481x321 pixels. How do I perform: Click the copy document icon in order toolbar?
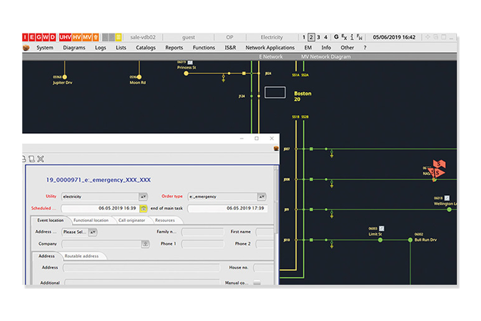[32, 159]
